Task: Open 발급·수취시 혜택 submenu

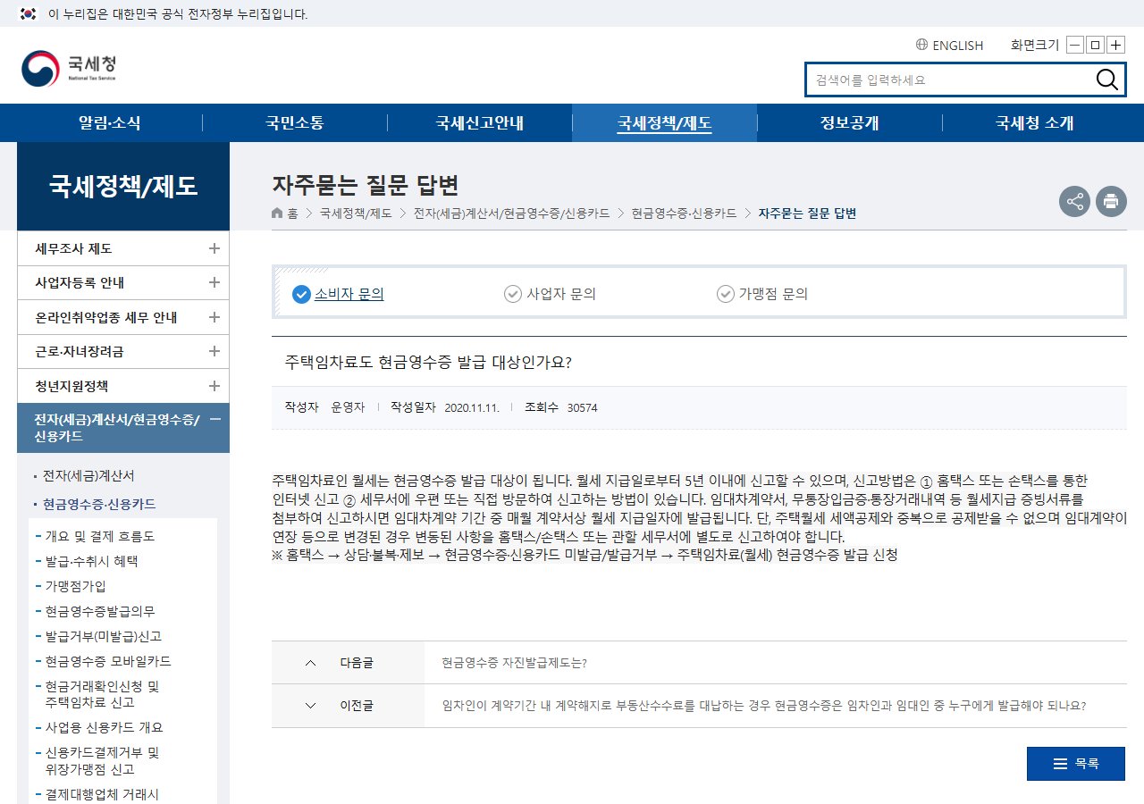Action: click(91, 562)
